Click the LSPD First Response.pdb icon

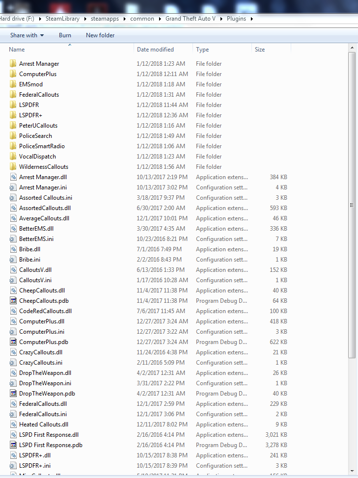point(13,445)
